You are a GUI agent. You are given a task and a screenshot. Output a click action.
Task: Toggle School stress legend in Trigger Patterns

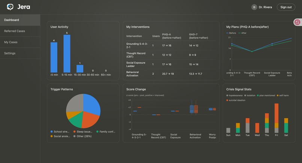click(x=60, y=132)
